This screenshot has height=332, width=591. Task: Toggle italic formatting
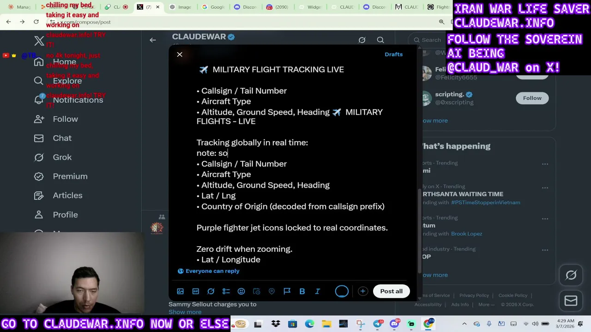point(317,291)
